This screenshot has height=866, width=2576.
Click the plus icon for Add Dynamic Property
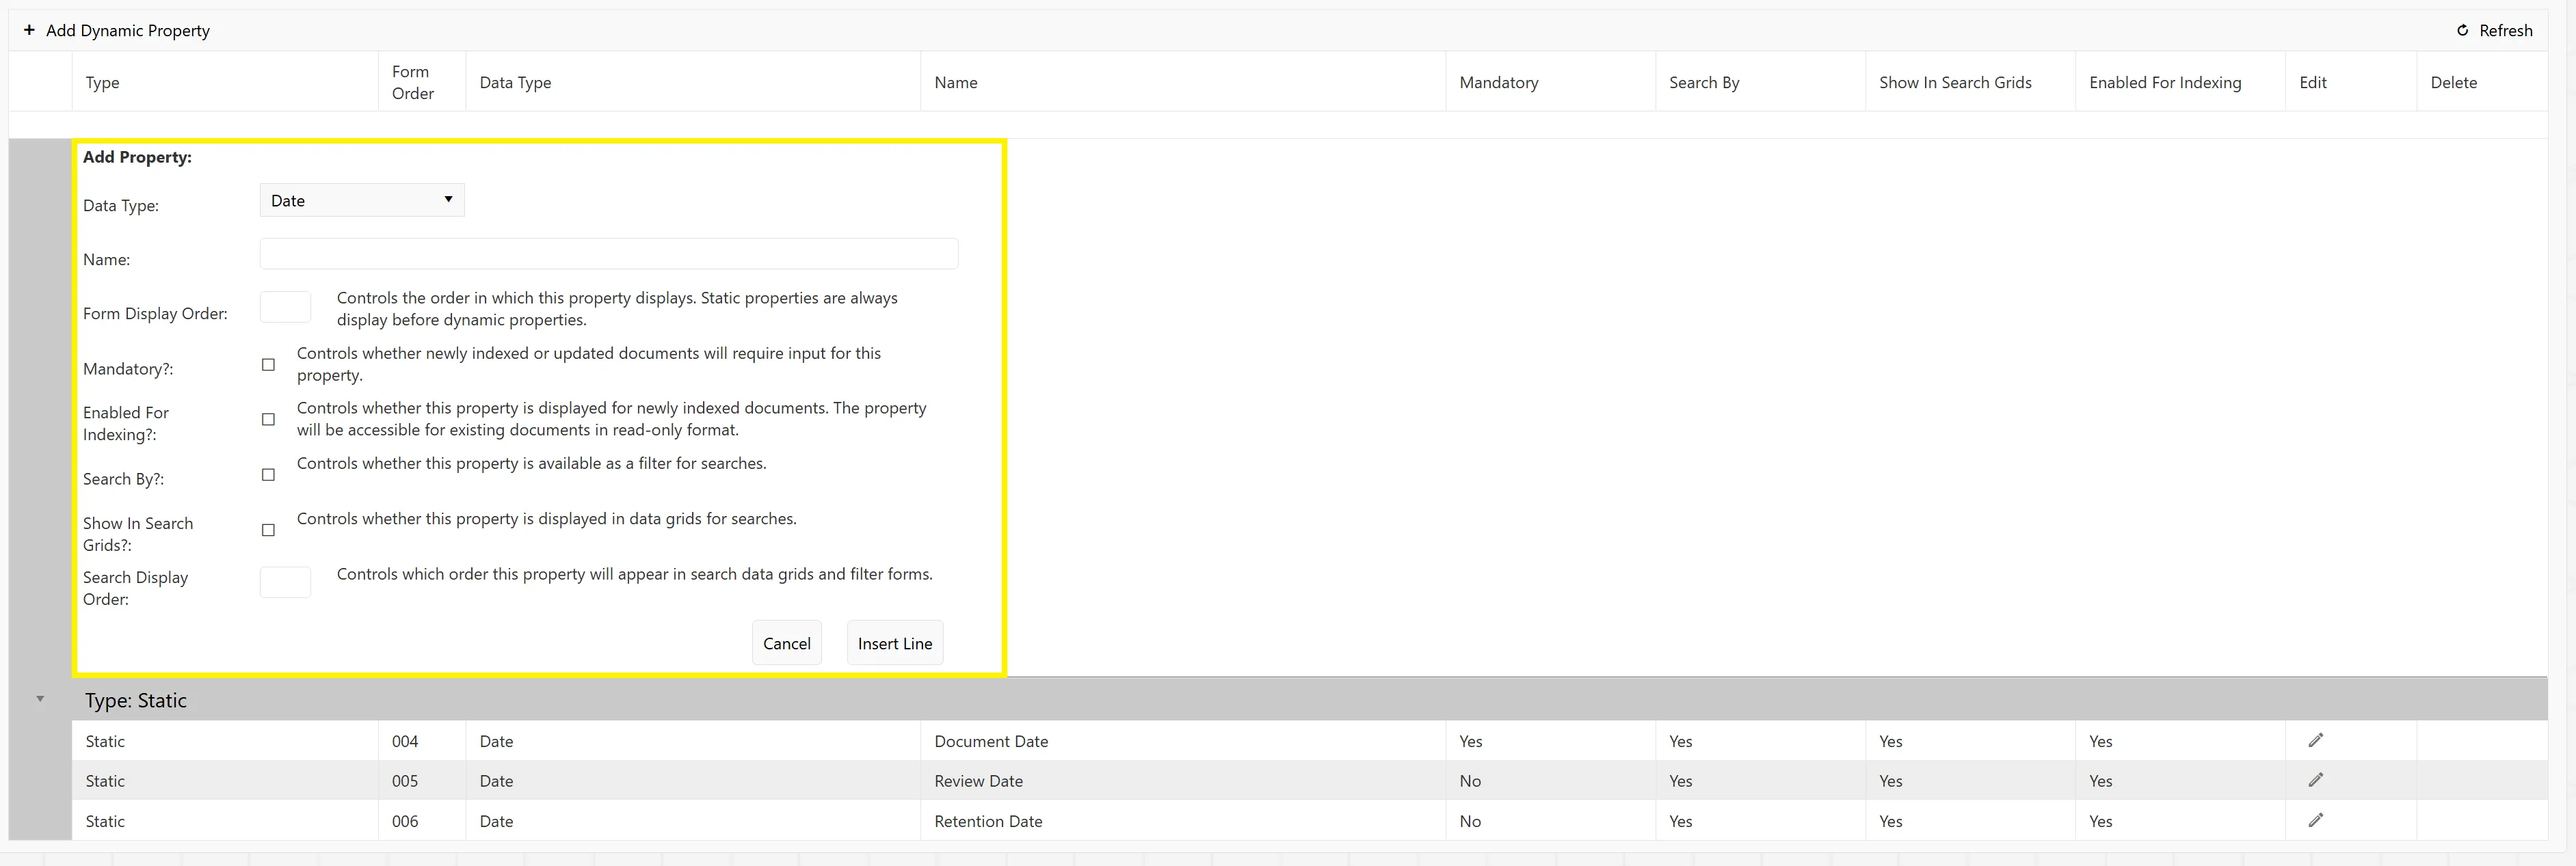pos(29,30)
